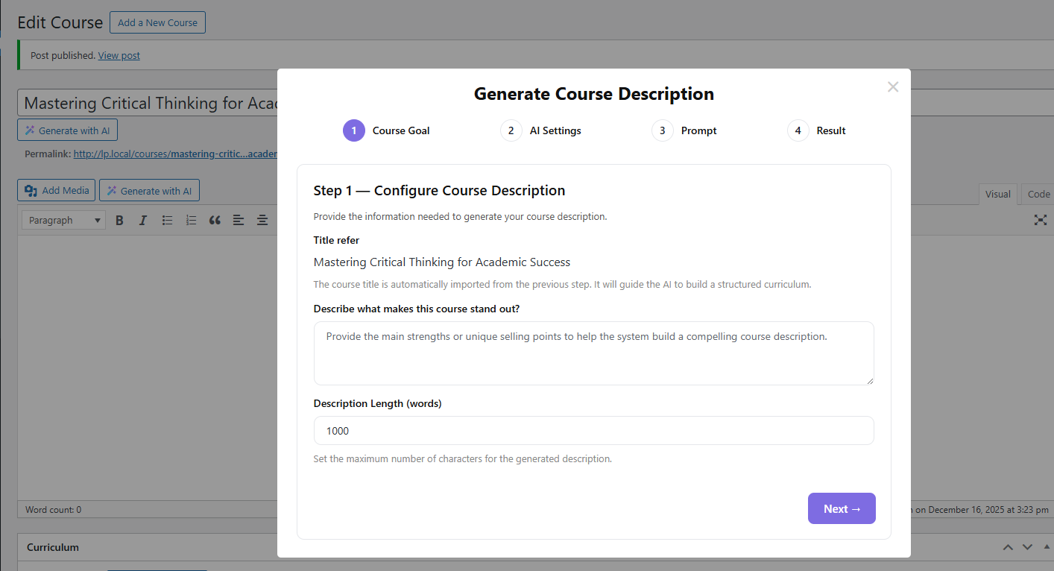Screen dimensions: 1054x571
Task: Move Curriculum panel down with chevron
Action: click(1027, 547)
